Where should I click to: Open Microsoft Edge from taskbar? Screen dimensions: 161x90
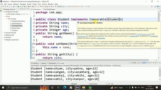(65, 87)
